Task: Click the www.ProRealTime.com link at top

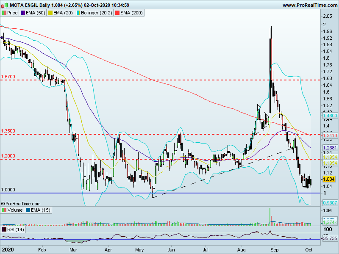Action: click(x=310, y=5)
